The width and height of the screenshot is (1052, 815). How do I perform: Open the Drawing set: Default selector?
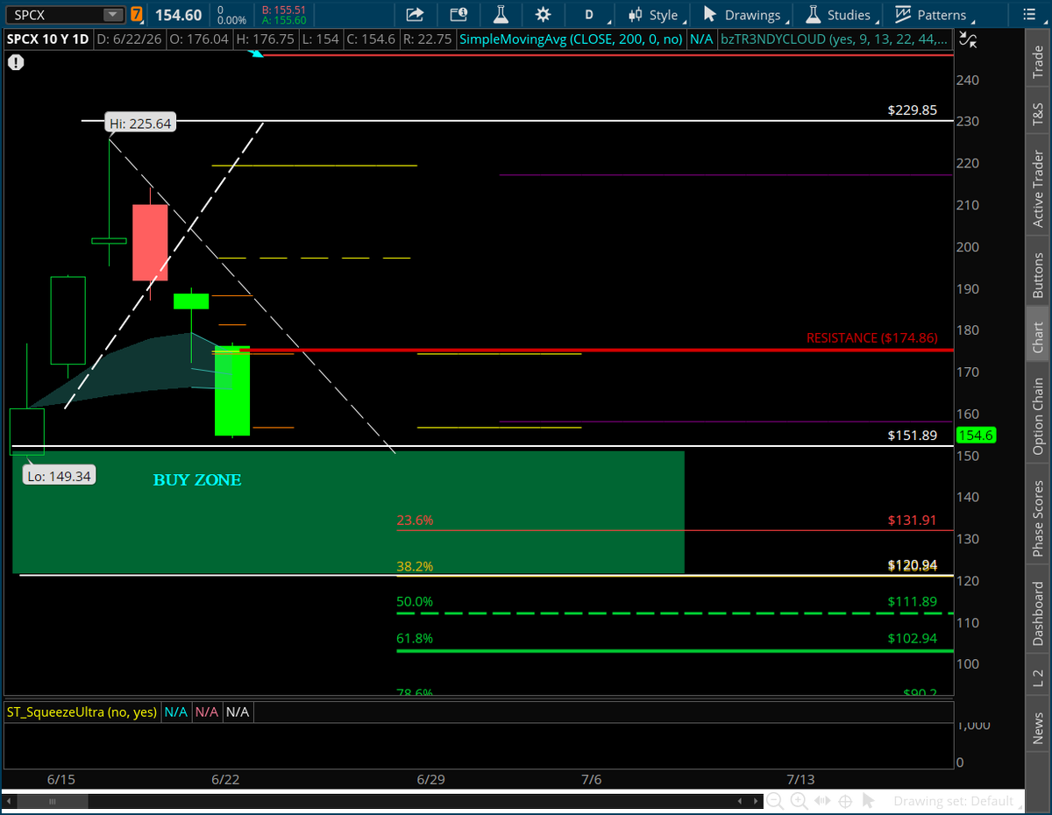(953, 801)
